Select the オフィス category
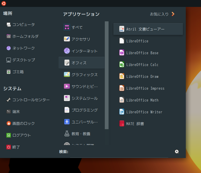201x173 pixels. 81,63
